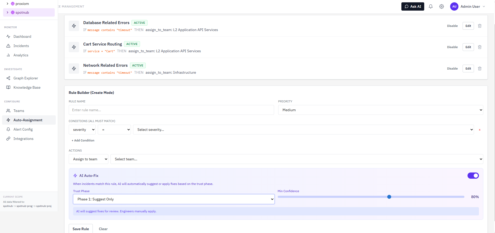
Task: Click the Rule Name input field
Action: (x=171, y=110)
